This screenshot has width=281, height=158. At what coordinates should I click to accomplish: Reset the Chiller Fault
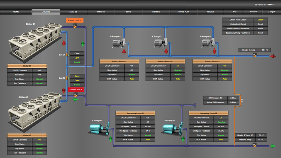point(260,24)
